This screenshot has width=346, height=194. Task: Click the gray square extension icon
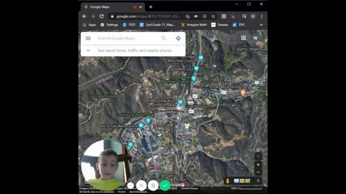[x=224, y=16]
